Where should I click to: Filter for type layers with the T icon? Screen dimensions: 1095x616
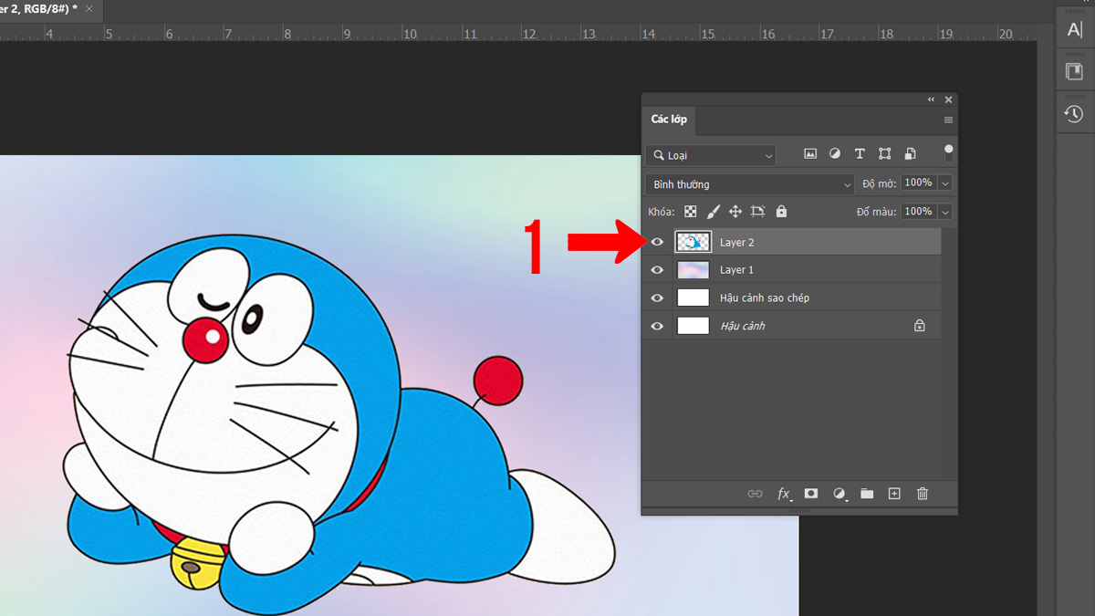pyautogui.click(x=860, y=154)
